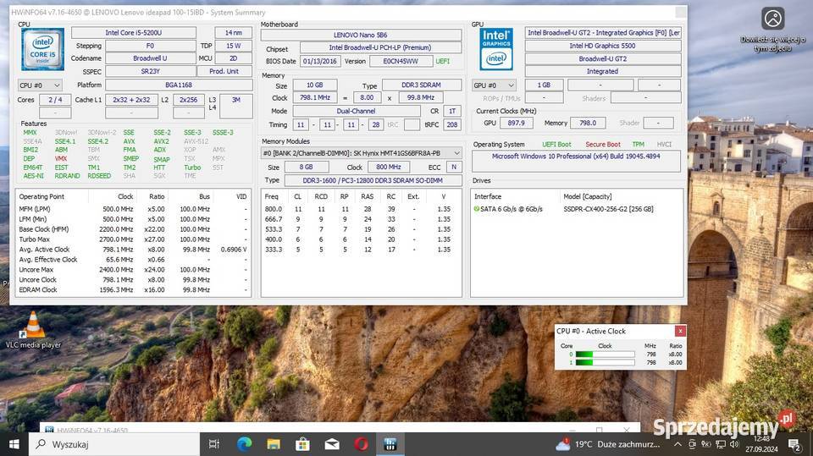
Task: Open the GPU #0 selector dropdown
Action: pos(494,85)
